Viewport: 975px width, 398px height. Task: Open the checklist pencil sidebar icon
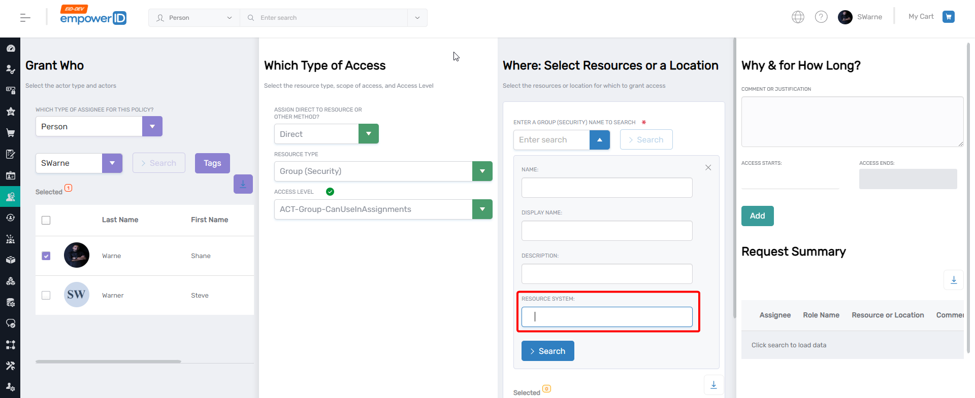point(10,154)
